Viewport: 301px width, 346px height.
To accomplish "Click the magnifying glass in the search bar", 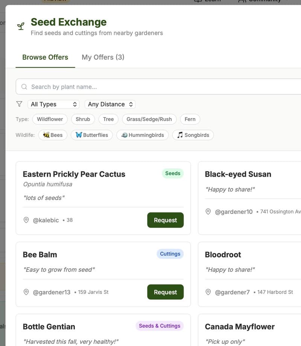I will point(24,86).
